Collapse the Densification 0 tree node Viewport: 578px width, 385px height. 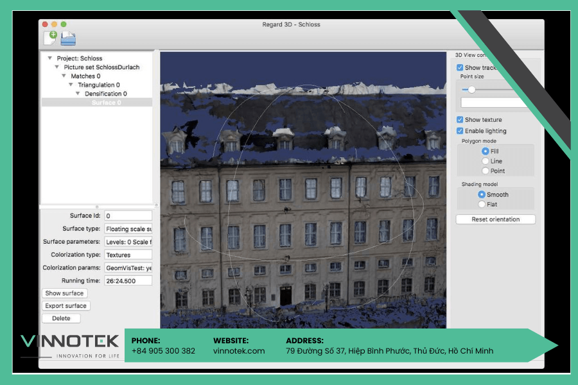(x=78, y=94)
